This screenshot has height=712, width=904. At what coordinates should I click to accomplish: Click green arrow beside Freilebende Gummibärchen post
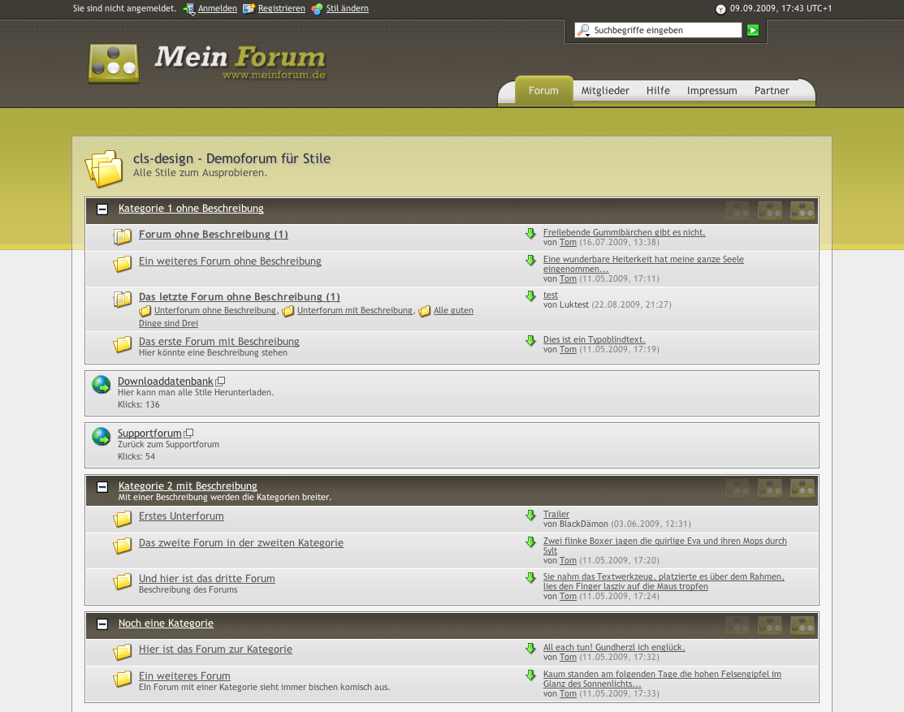click(x=530, y=234)
